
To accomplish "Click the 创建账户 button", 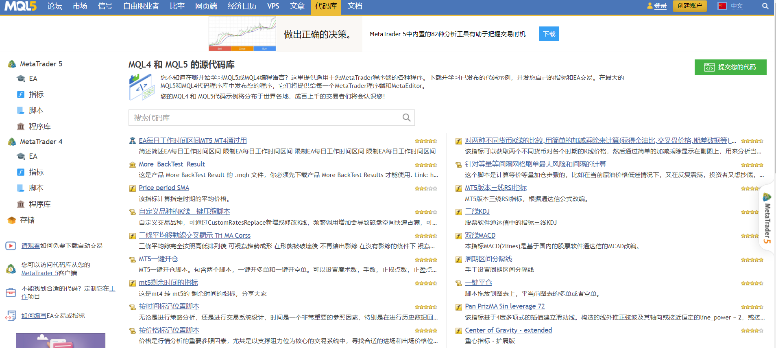I will [690, 6].
